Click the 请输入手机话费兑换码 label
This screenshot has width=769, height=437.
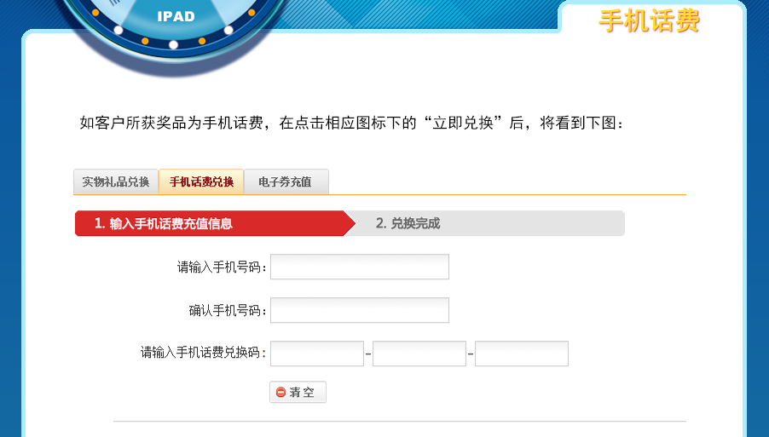204,354
